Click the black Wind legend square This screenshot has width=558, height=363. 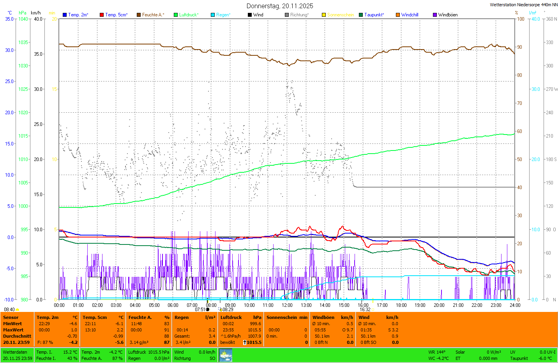click(250, 15)
